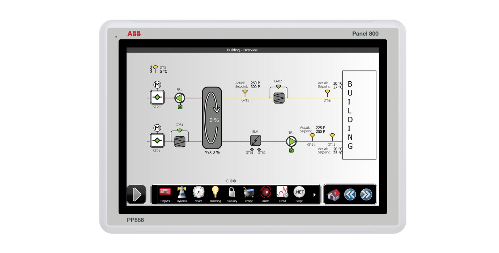Click the VVX heat exchanger rotor
The width and height of the screenshot is (499, 253).
tap(212, 118)
